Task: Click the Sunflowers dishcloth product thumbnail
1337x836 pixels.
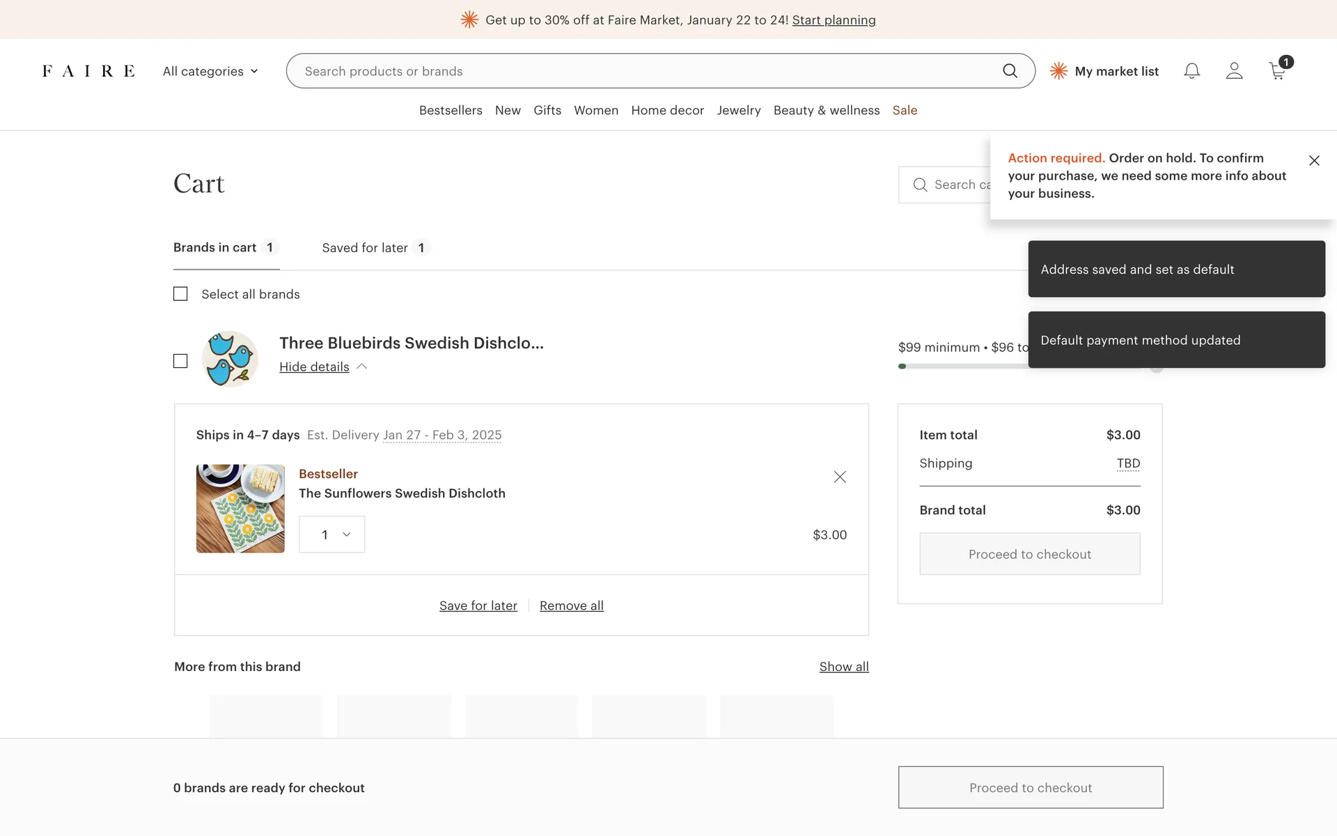Action: pos(240,509)
